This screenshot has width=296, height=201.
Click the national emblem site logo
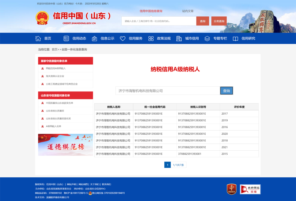(x=42, y=18)
